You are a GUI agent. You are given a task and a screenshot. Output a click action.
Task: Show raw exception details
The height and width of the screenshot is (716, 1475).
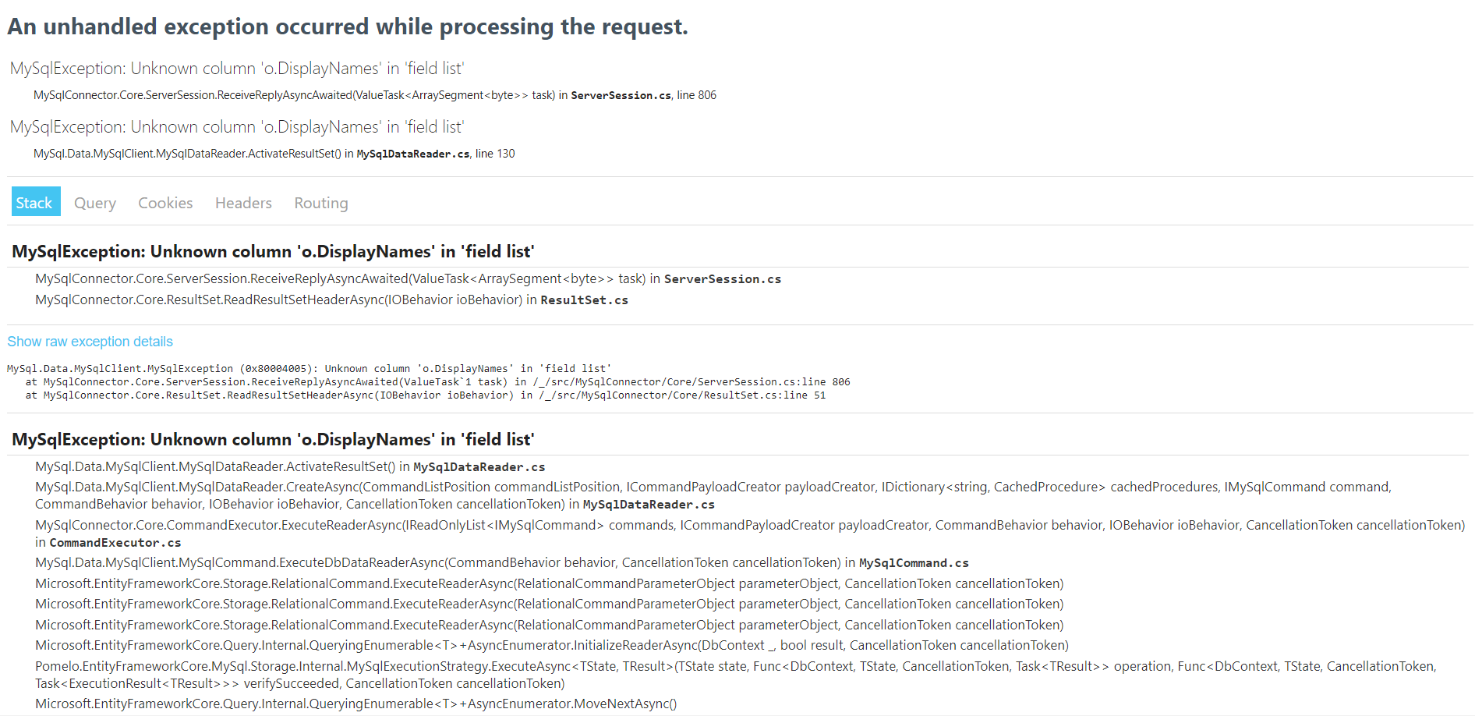89,341
